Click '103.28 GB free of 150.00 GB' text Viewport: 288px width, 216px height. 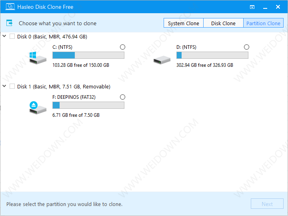[x=81, y=65]
